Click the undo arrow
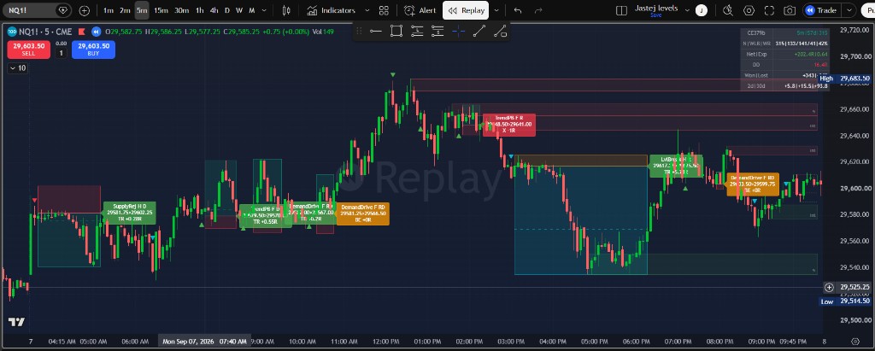The height and width of the screenshot is (351, 875). (x=518, y=10)
